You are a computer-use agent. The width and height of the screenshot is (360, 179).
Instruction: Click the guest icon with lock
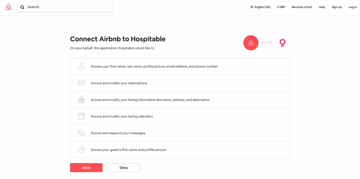click(81, 149)
